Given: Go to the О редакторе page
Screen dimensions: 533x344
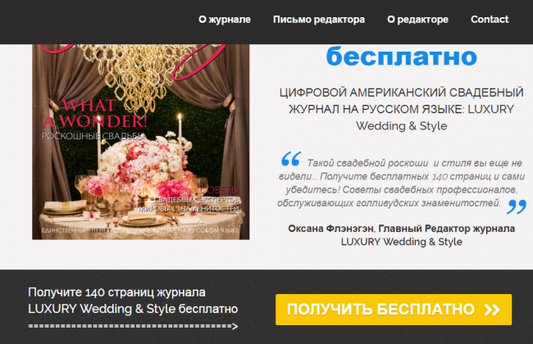Looking at the screenshot, I should coord(417,20).
